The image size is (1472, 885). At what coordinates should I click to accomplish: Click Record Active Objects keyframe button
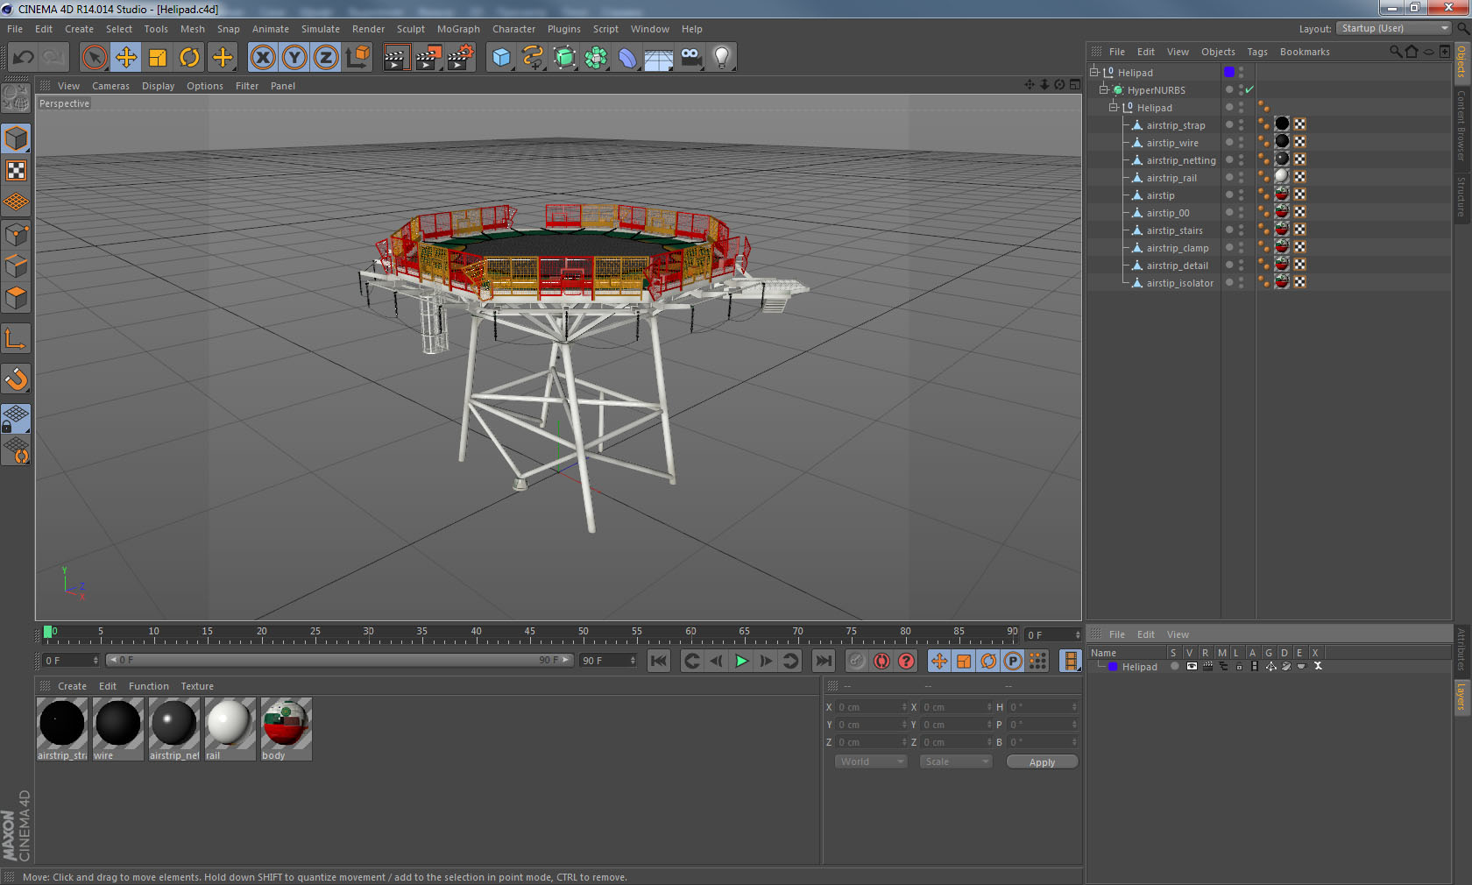[857, 661]
